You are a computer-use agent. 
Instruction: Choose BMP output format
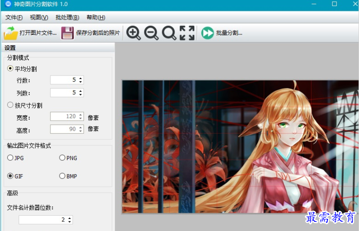click(x=62, y=176)
